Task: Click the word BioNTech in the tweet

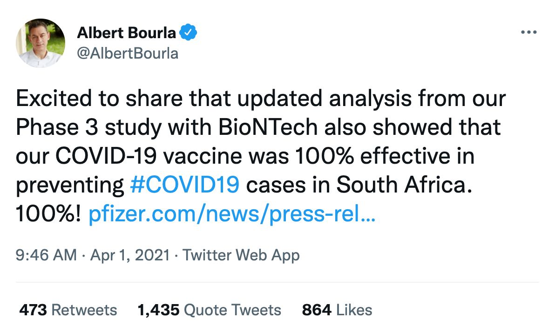Action: (x=268, y=127)
